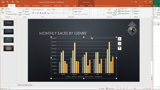Viewport: 160px width, 90px height.
Task: Toggle the Notes pane in status bar
Action: pyautogui.click(x=102, y=88)
